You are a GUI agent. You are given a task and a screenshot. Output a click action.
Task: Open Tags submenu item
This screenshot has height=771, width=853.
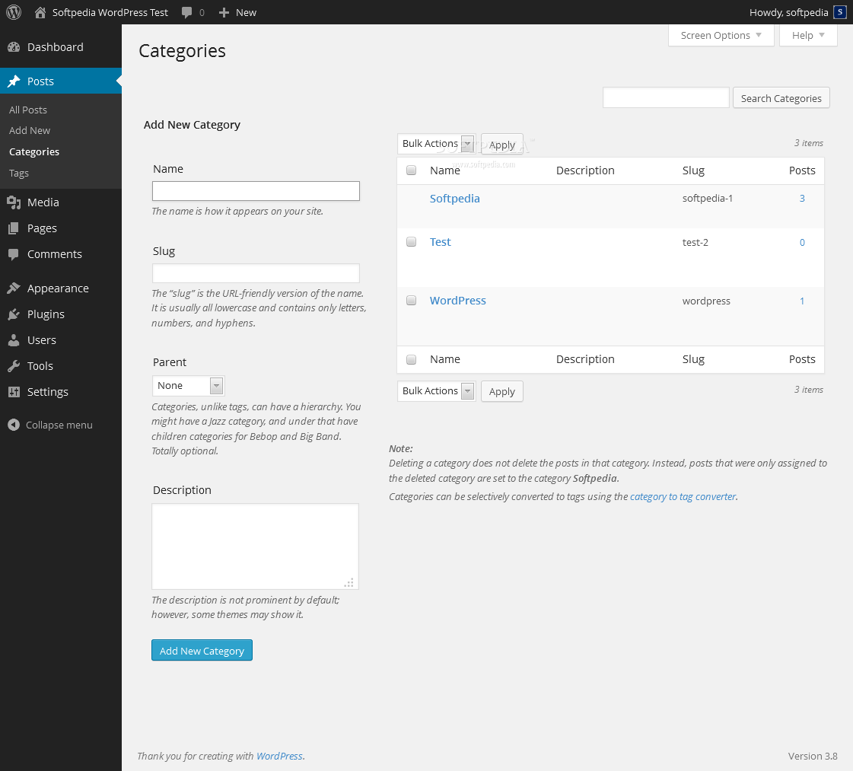pyautogui.click(x=19, y=173)
